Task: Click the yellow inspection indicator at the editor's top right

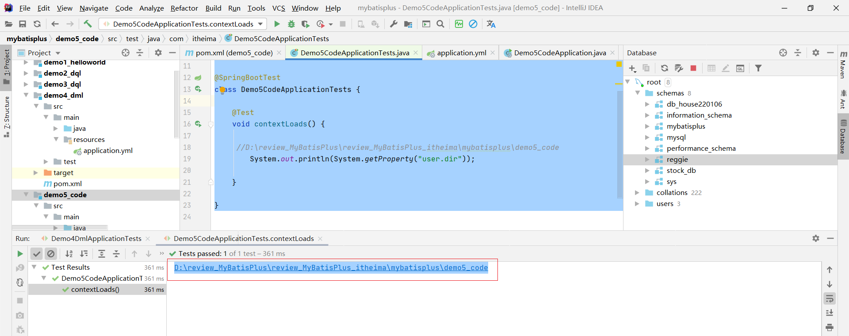Action: pyautogui.click(x=619, y=65)
